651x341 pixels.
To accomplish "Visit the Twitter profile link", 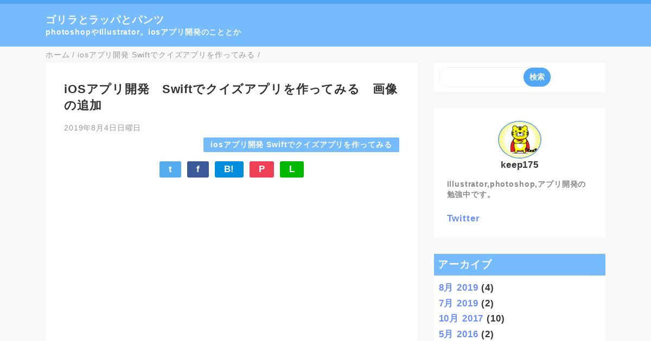I will (x=463, y=218).
